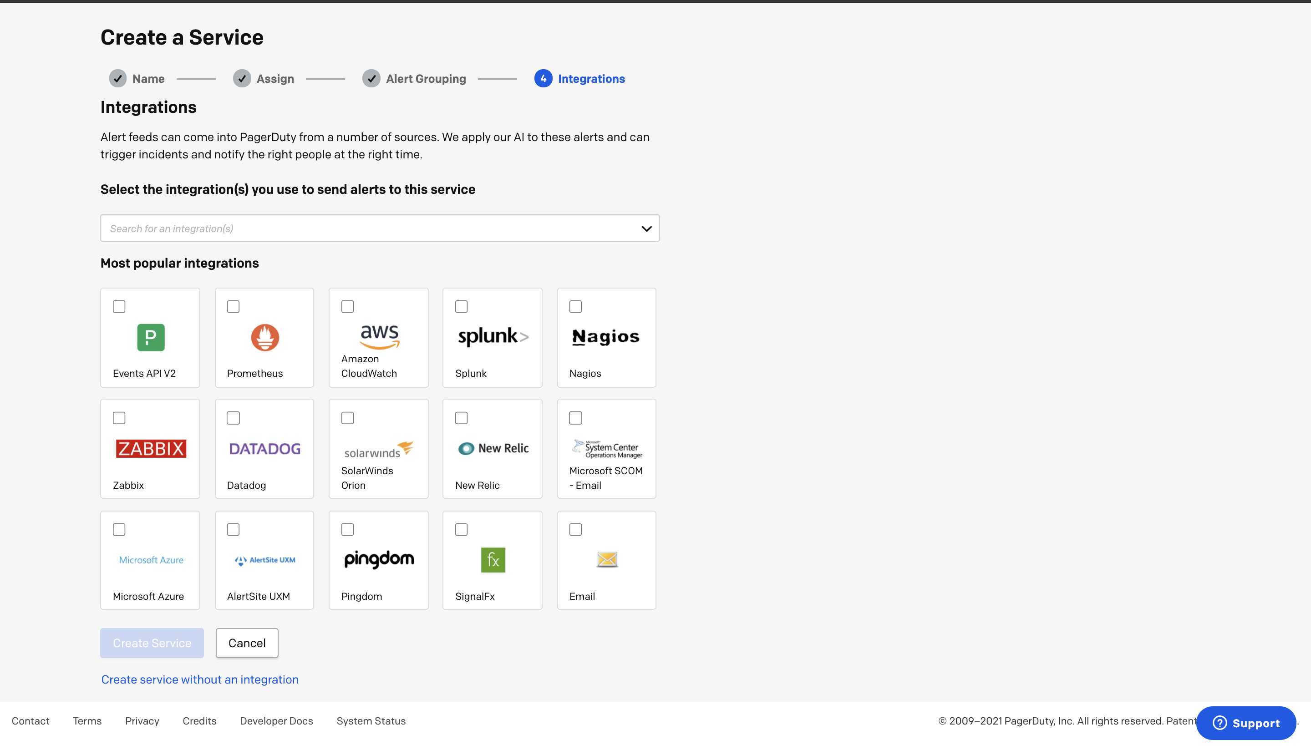Check the Nagios checkbox
This screenshot has height=750, width=1311.
click(x=575, y=306)
